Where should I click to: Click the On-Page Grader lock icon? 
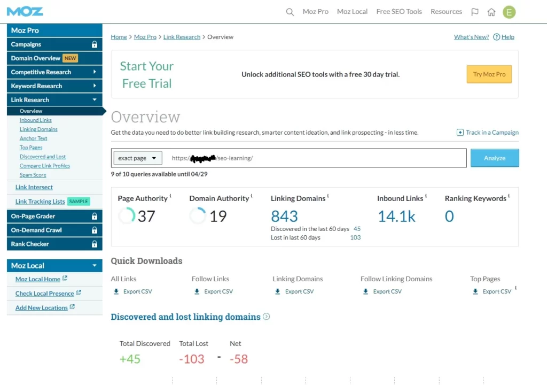94,216
